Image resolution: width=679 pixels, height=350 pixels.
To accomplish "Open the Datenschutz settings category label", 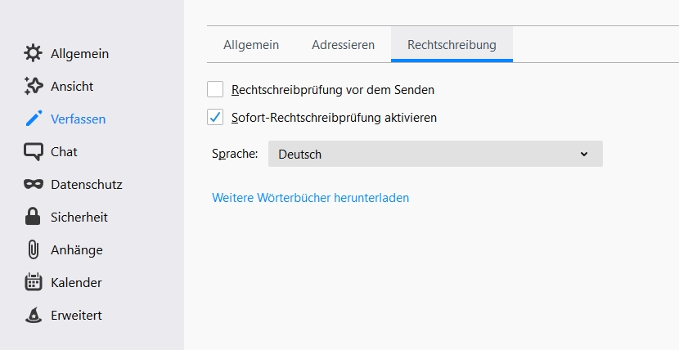I will click(86, 185).
